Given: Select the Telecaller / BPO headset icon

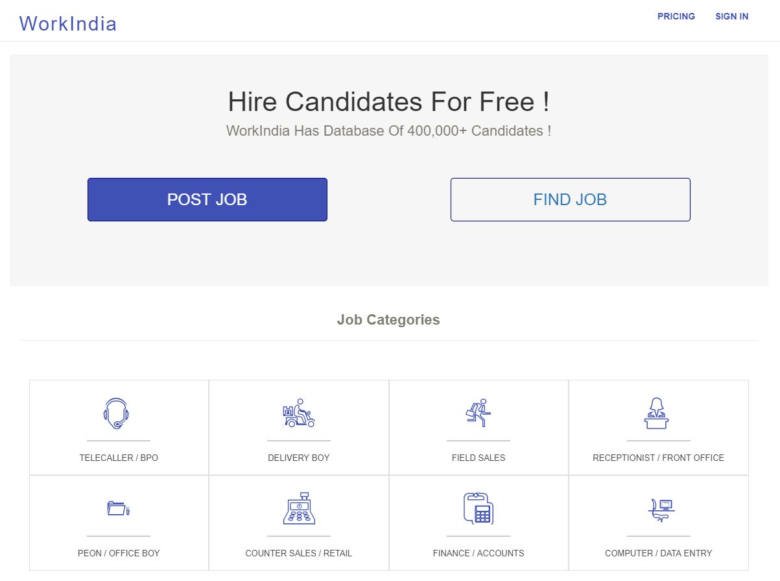Looking at the screenshot, I should click(x=119, y=414).
